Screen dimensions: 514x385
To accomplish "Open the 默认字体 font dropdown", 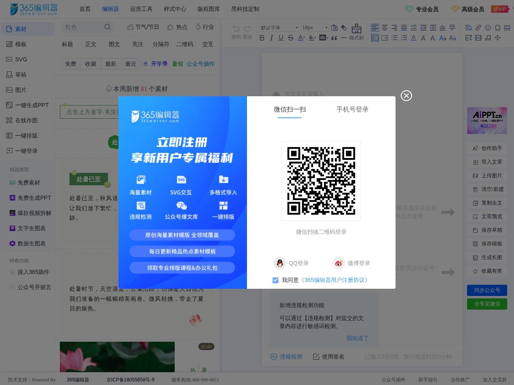I will click(279, 28).
